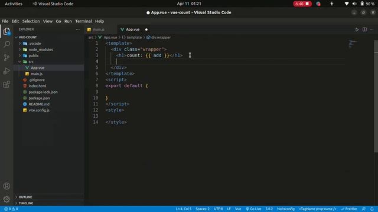This screenshot has height=212, width=378.
Task: Open Explorer More Actions ellipsis
Action: point(77,29)
